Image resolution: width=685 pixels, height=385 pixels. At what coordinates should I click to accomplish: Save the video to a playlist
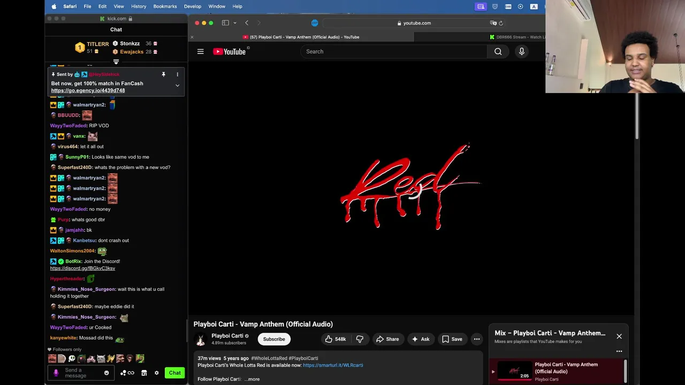coord(452,339)
